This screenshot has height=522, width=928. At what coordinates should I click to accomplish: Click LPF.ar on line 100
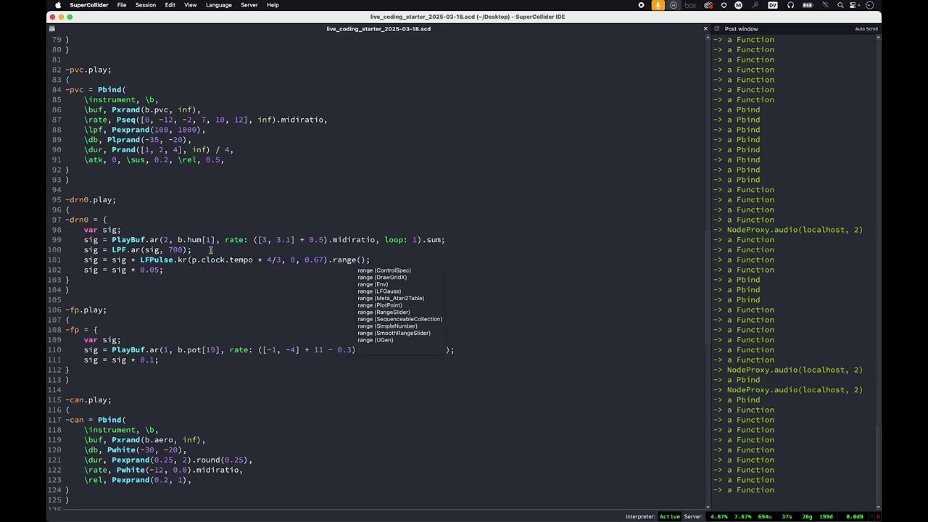pyautogui.click(x=125, y=250)
